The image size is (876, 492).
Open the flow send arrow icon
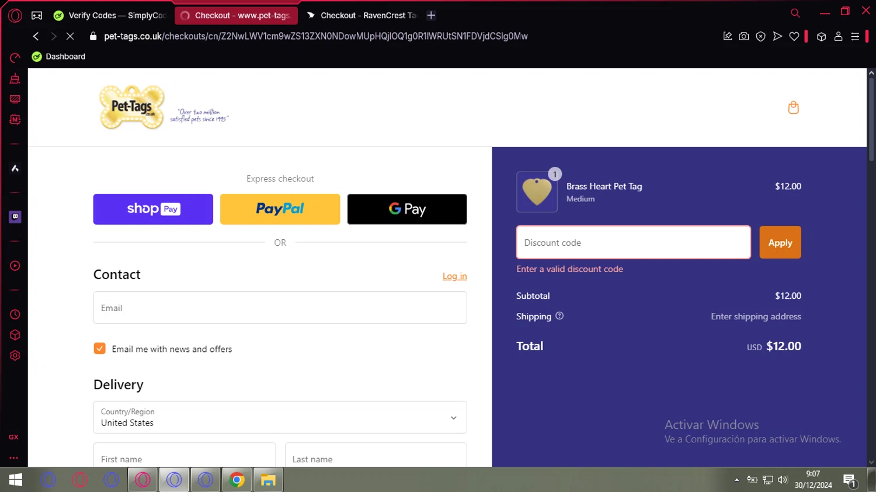(777, 36)
